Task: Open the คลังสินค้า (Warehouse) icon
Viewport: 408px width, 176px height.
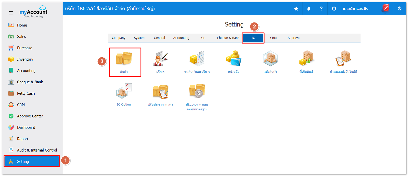Action: tap(270, 59)
